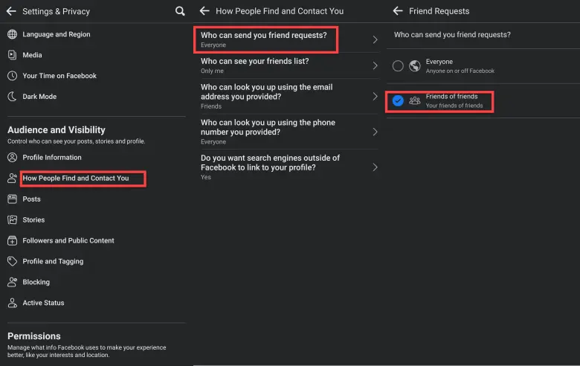Open Profile Information

pyautogui.click(x=52, y=157)
